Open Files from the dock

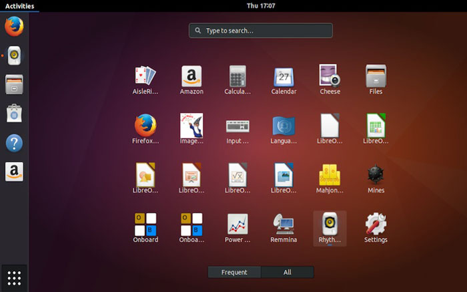click(14, 84)
